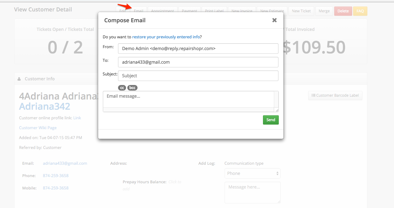The width and height of the screenshot is (394, 208).
Task: Open the customer online profile Link
Action: point(77,118)
